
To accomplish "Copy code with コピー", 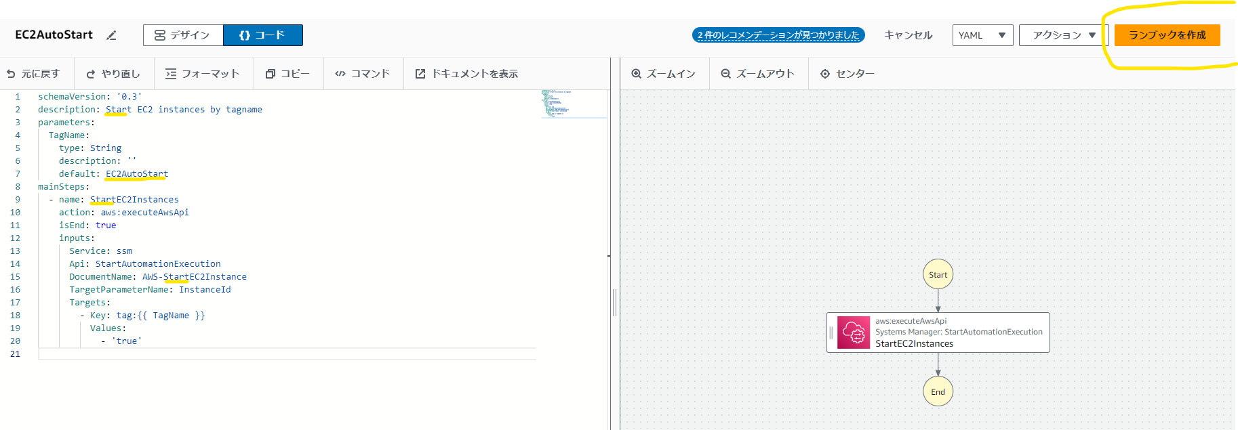I will pyautogui.click(x=287, y=74).
